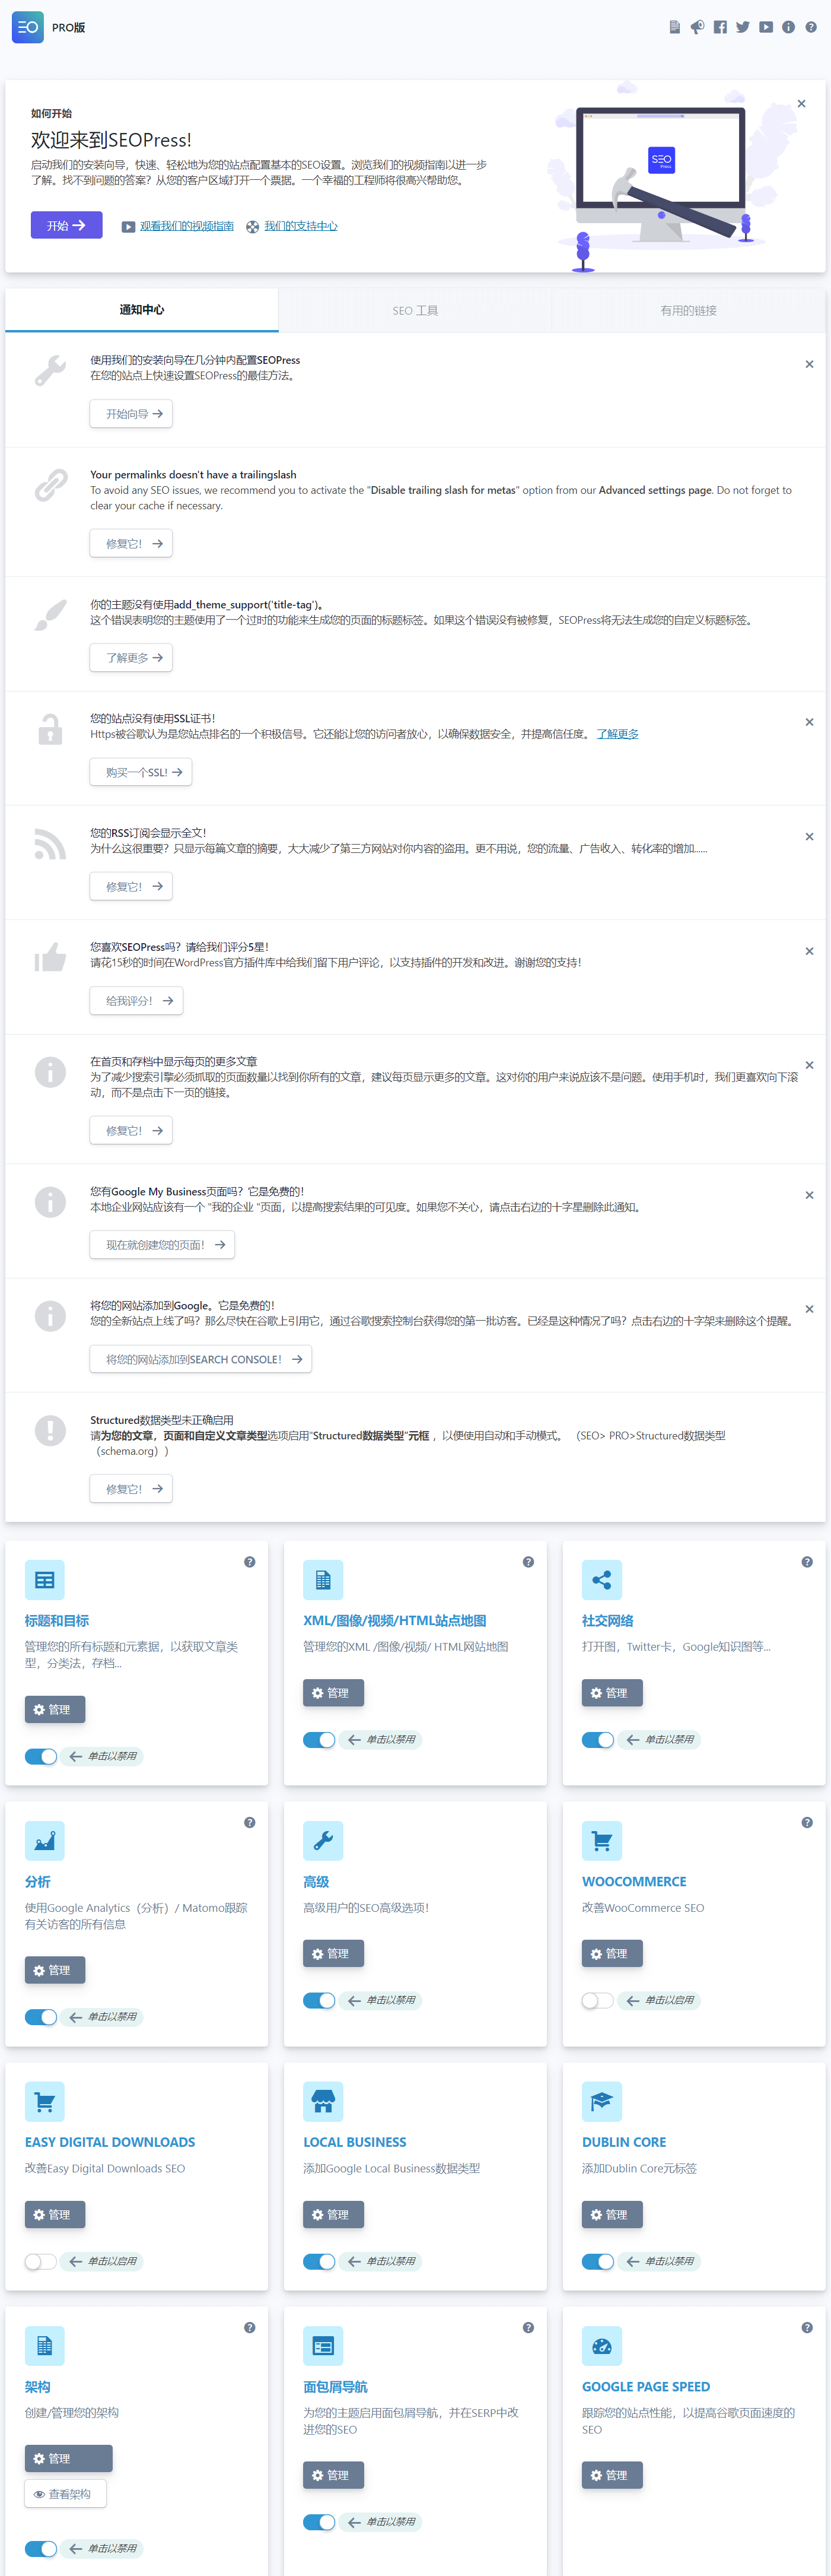Screen dimensions: 831x2576
Task: Disable the 高级 feature toggle
Action: [x=320, y=2000]
